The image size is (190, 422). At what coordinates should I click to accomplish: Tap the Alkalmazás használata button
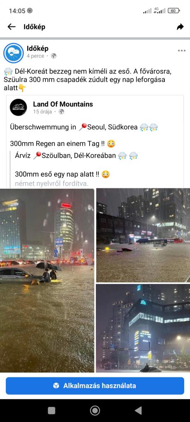click(x=95, y=386)
